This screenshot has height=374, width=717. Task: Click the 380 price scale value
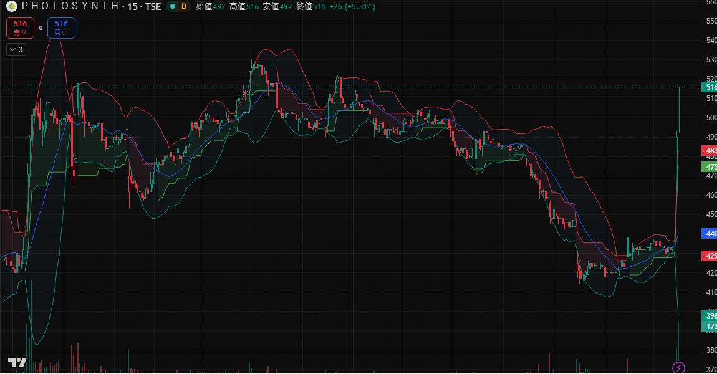click(711, 350)
